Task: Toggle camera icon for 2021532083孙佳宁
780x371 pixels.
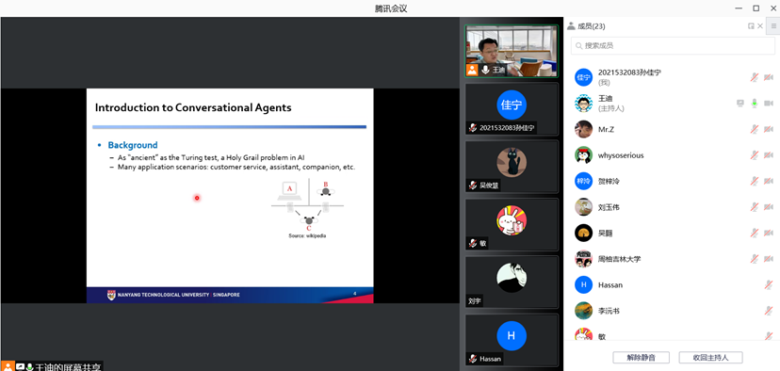Action: click(769, 77)
